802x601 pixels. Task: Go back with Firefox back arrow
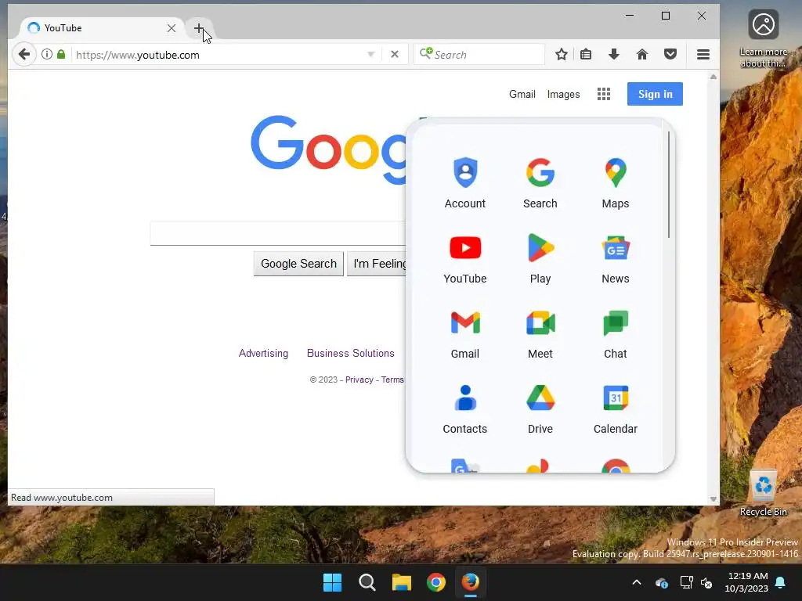pos(24,54)
